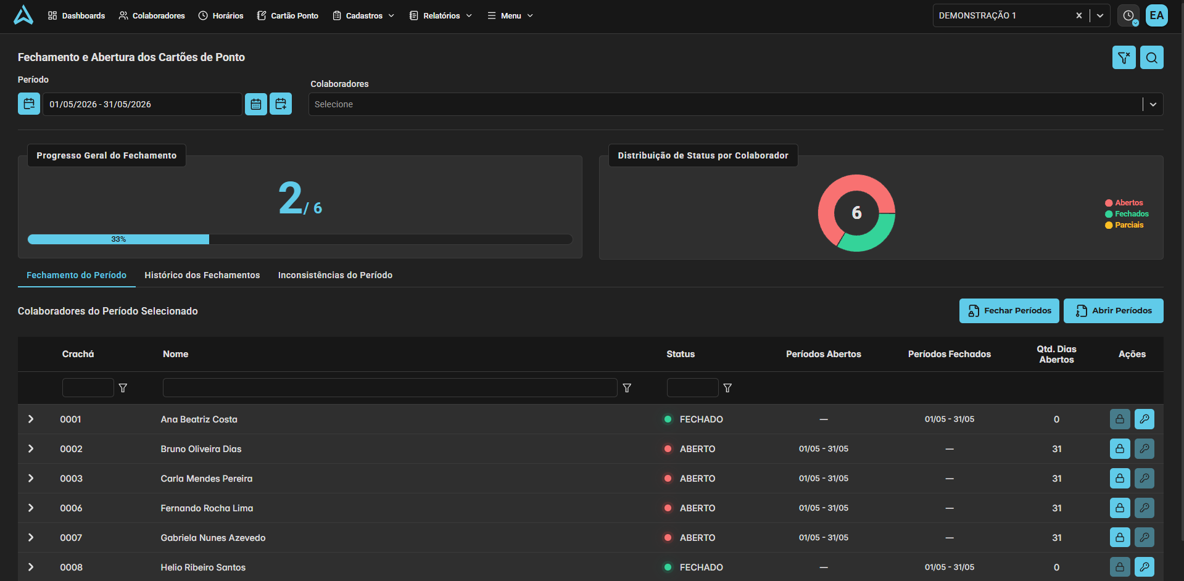Expand row 0002 Bruno Oliveira Dias
This screenshot has width=1184, height=581.
click(x=31, y=448)
